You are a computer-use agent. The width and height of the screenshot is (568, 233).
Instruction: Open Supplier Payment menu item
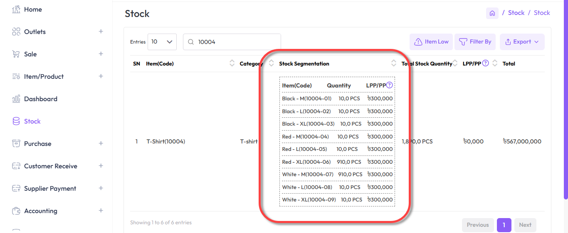[x=50, y=189]
